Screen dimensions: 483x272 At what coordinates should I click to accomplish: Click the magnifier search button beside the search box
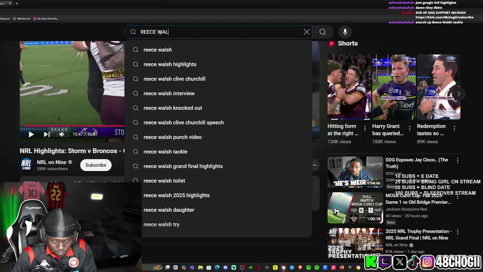point(323,32)
